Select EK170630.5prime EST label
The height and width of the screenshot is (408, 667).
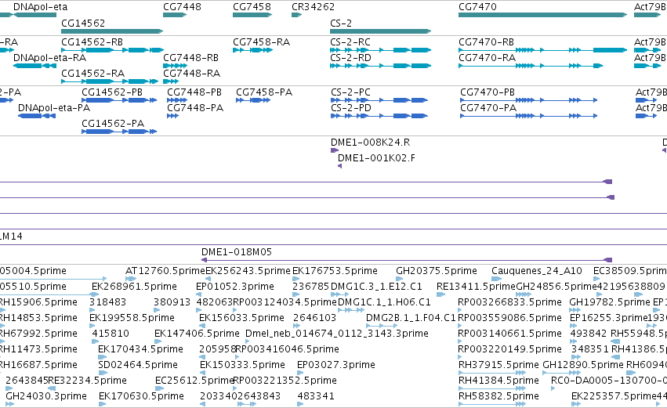[x=141, y=396]
